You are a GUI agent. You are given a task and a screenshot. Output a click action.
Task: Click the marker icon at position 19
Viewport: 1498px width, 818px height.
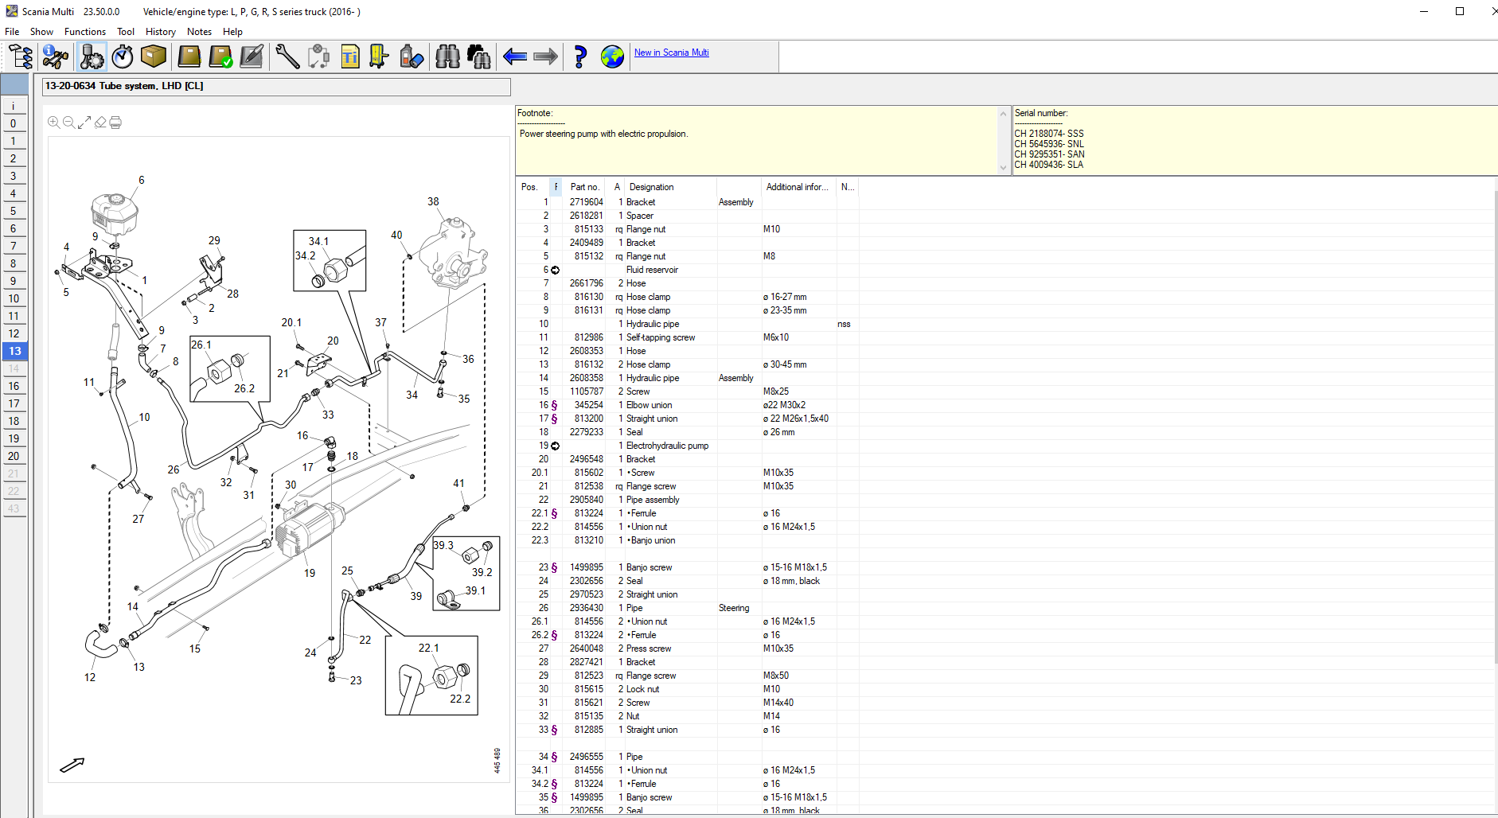[x=556, y=446]
